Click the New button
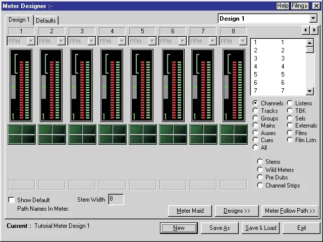The image size is (323, 242). click(x=179, y=228)
